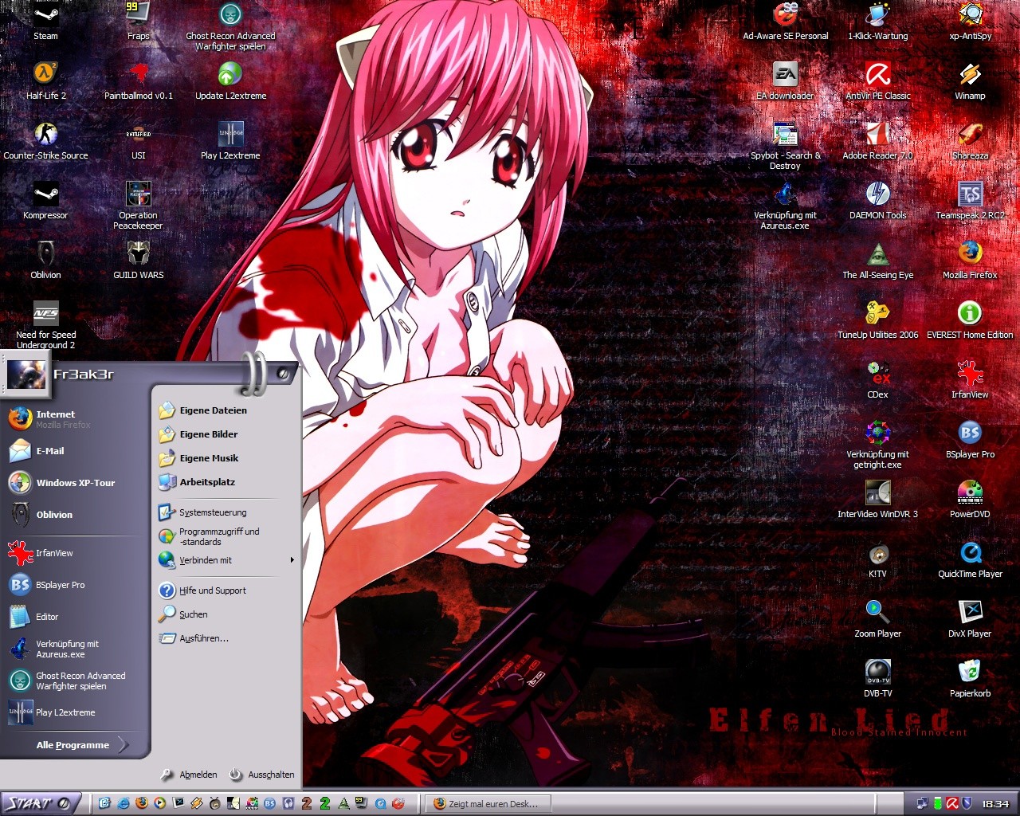This screenshot has width=1020, height=816.
Task: Open Arbeitsplatz from the Start menu
Action: (x=207, y=482)
